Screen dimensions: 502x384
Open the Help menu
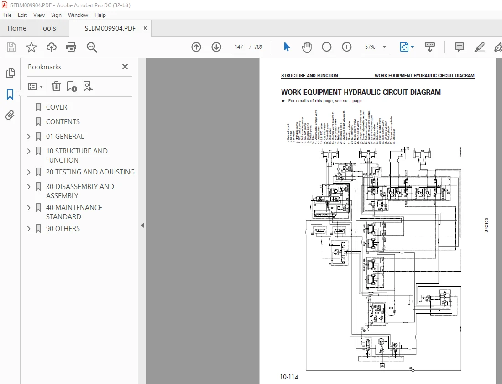coord(100,15)
